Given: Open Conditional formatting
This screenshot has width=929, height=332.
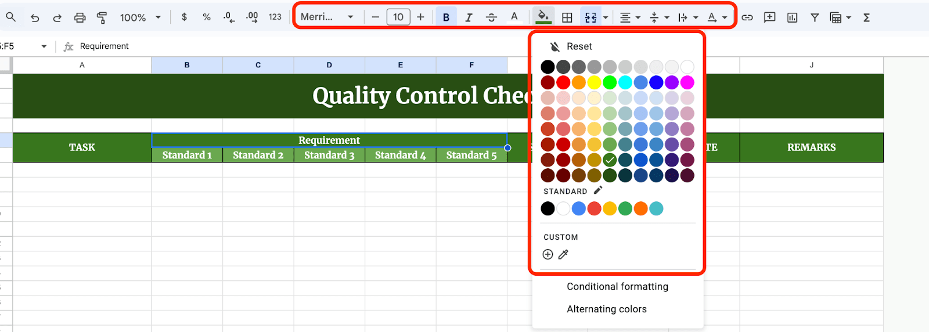Looking at the screenshot, I should click(617, 286).
